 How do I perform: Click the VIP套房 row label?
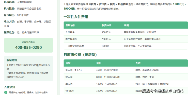[70, 91]
